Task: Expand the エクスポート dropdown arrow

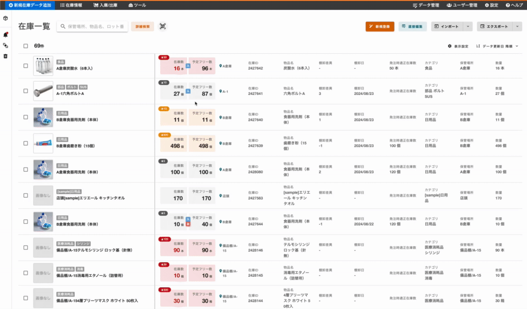Action: [x=518, y=26]
